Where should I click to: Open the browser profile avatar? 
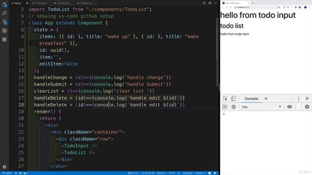pyautogui.click(x=305, y=7)
